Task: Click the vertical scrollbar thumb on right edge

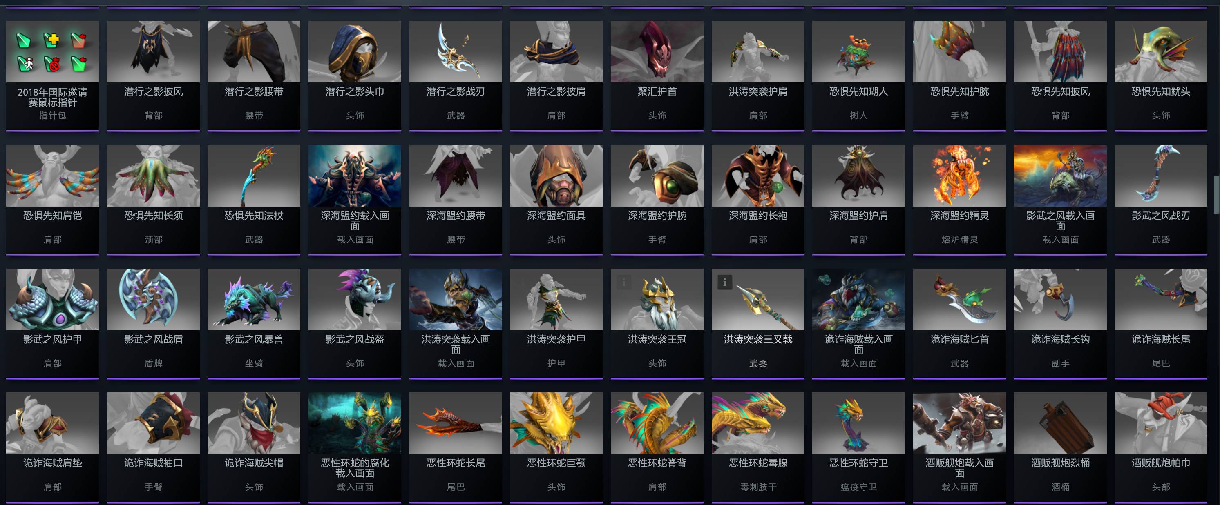Action: pyautogui.click(x=1217, y=194)
